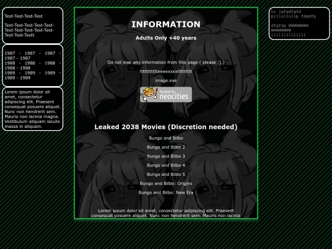Select the movie 'Bungo and Bilbo 4'

[166, 165]
